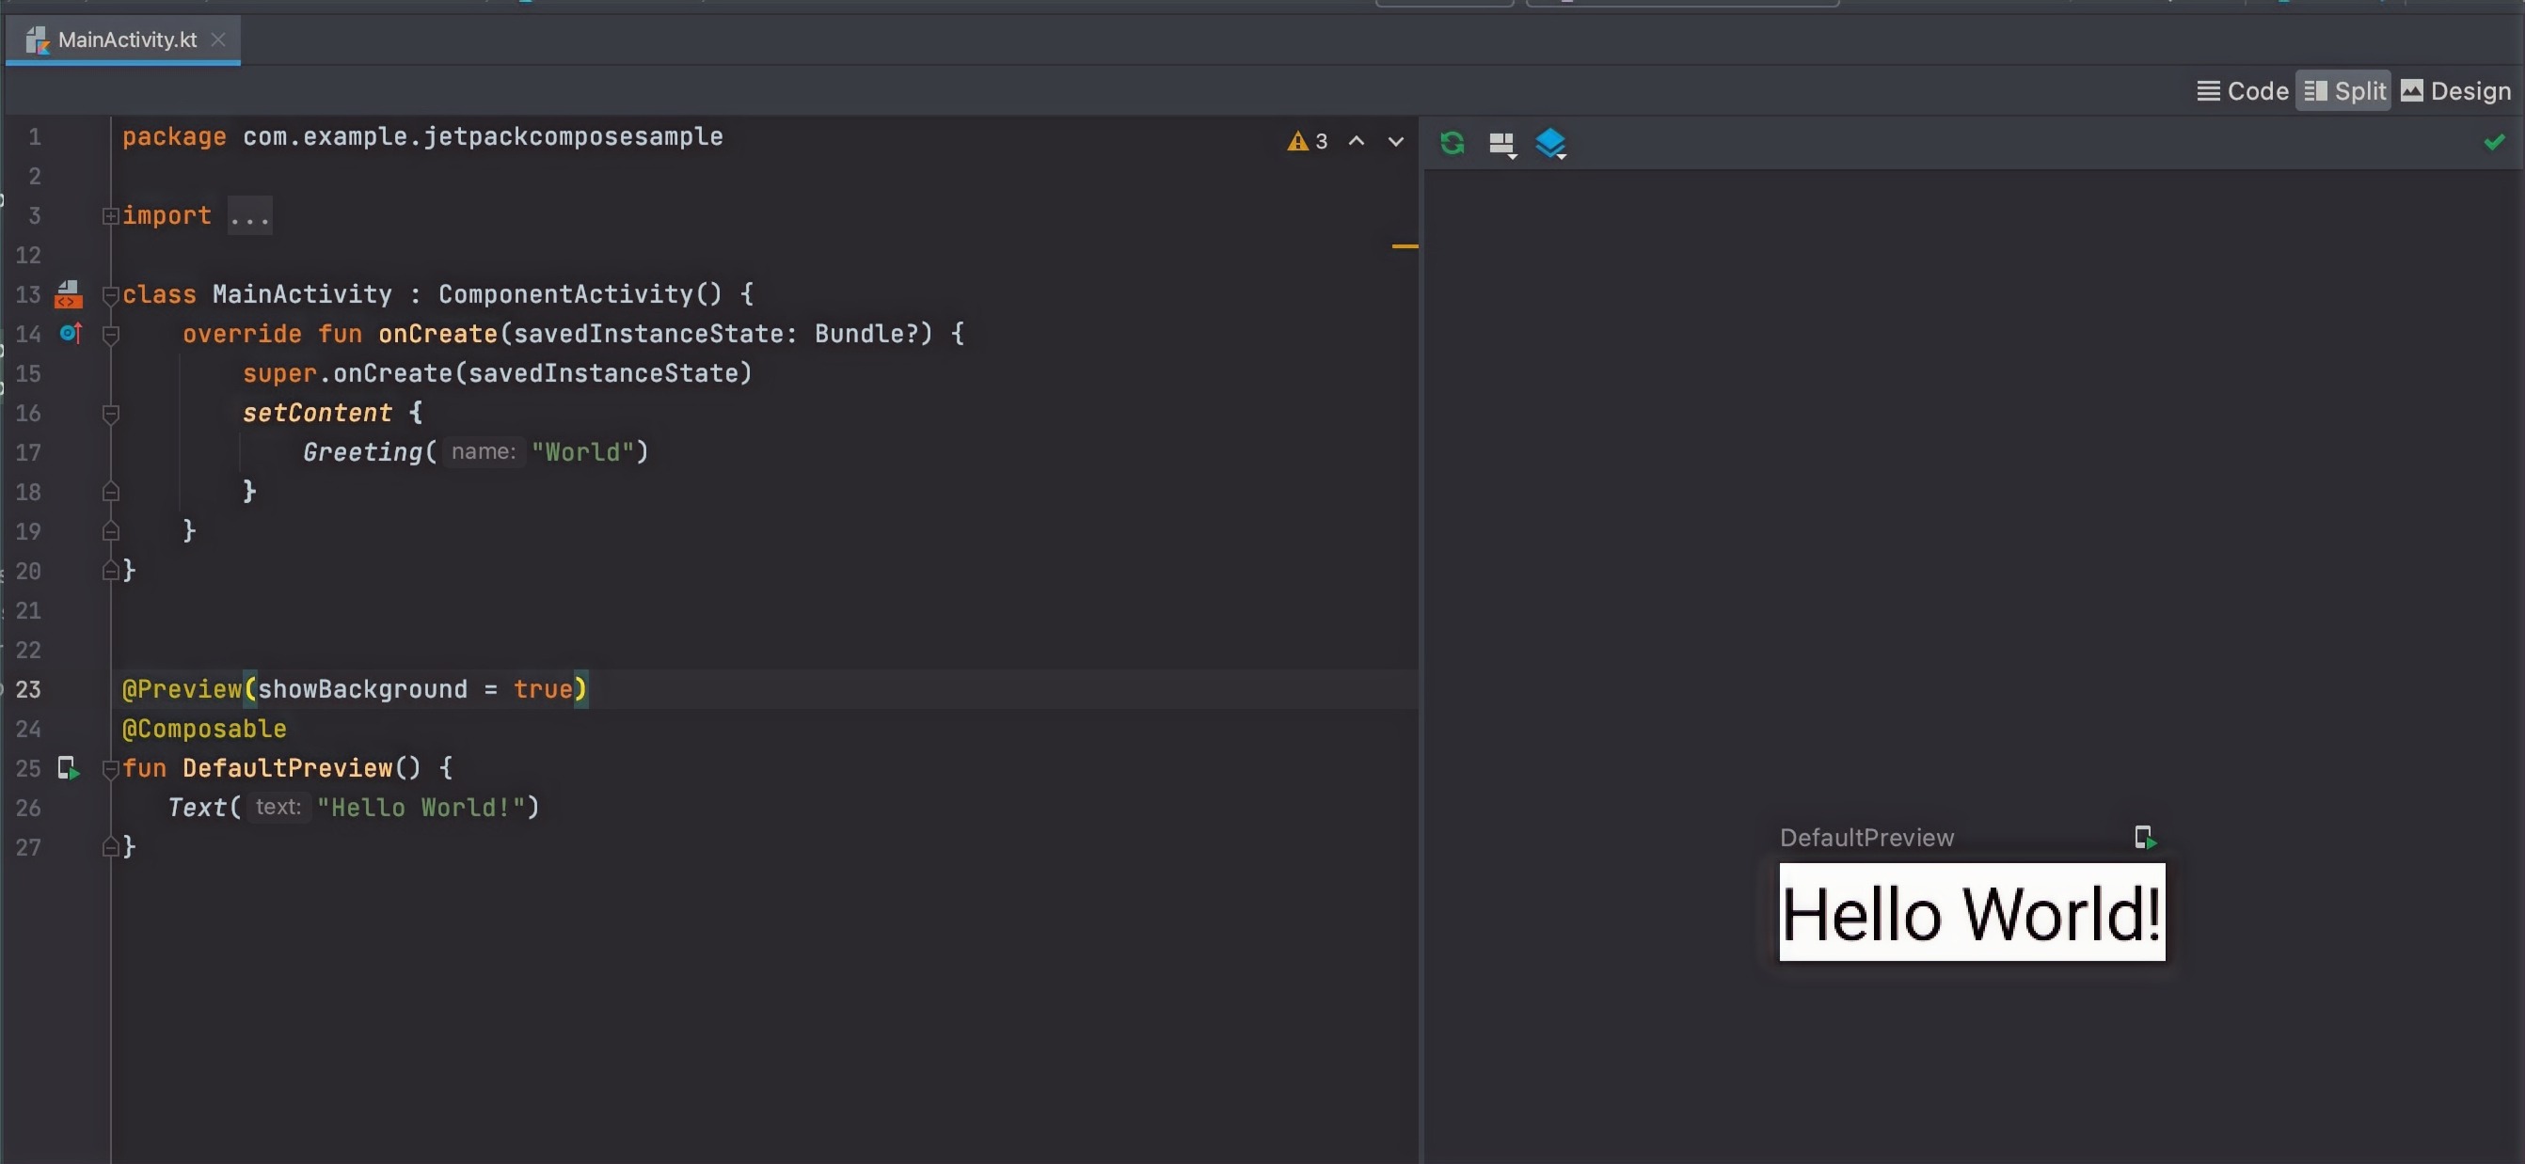Run DefaultPreview from the line 25 gutter icon
Viewport: 2525px width, 1164px height.
(68, 768)
